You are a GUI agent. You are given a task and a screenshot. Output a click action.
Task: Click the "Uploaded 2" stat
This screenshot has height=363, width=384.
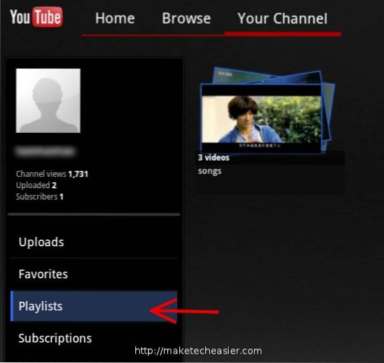36,185
